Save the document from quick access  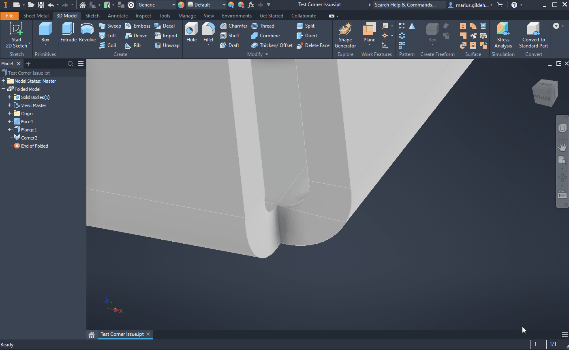(41, 5)
